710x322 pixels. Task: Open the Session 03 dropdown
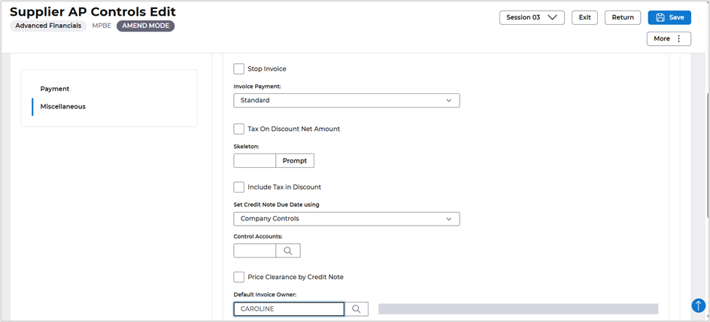[x=532, y=17]
